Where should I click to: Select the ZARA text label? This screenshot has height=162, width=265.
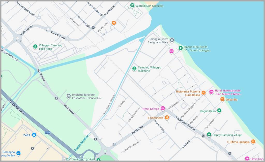pos(27,135)
